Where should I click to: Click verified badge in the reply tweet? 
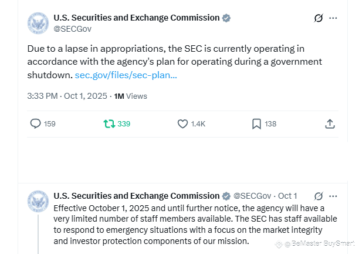pyautogui.click(x=226, y=196)
